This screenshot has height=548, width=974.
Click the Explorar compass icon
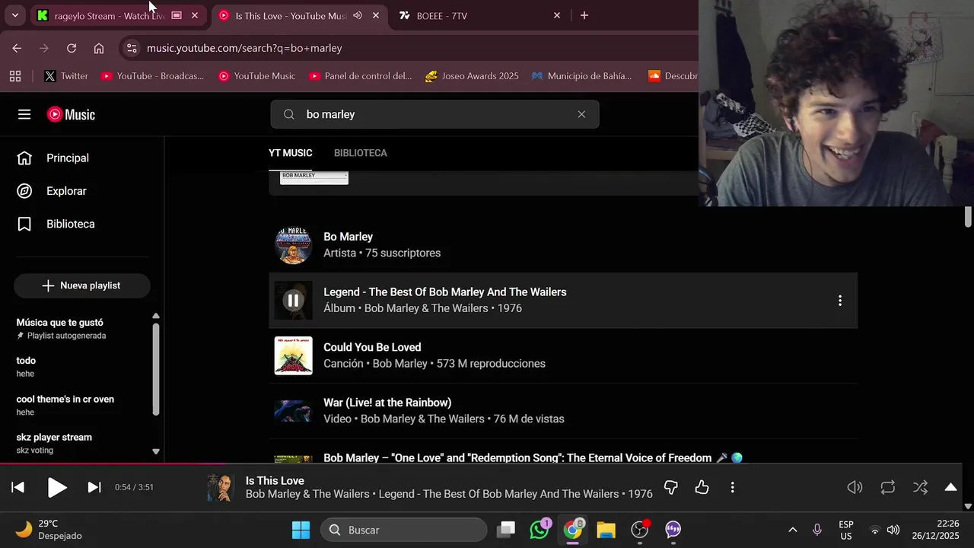click(x=24, y=191)
